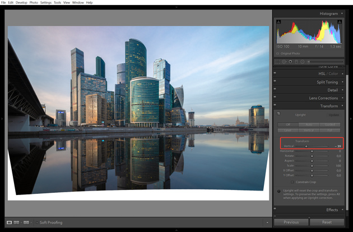This screenshot has width=353, height=232.
Task: Set Upright mode to Off
Action: [x=288, y=124]
